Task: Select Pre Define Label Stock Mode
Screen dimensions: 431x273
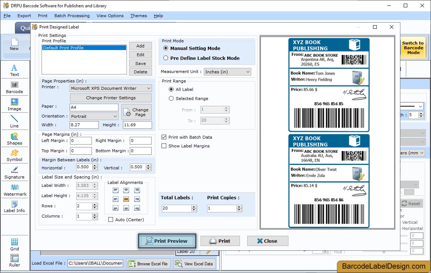Action: [x=166, y=58]
